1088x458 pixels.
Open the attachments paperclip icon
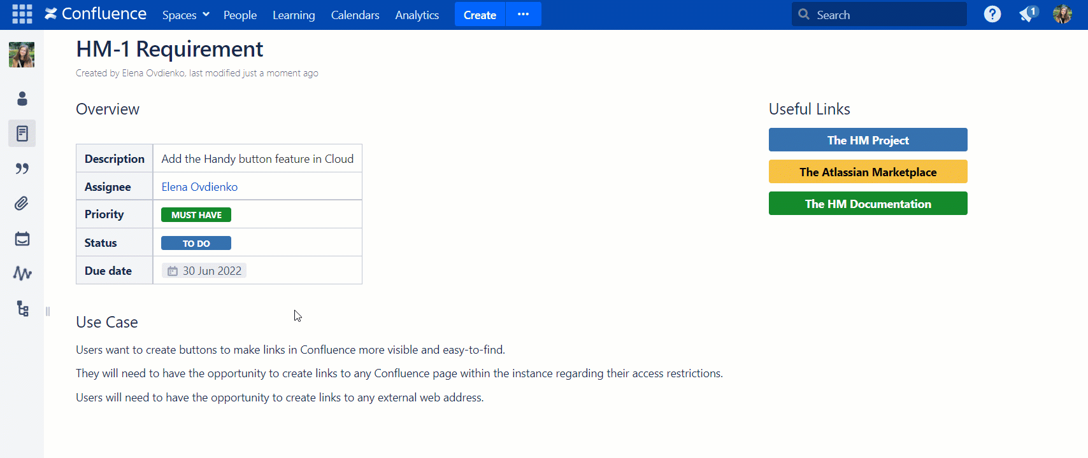(x=22, y=204)
